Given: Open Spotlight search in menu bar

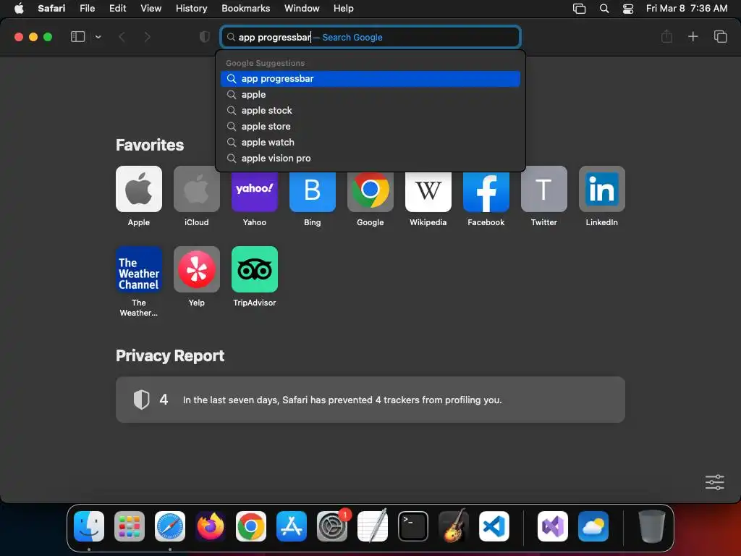Looking at the screenshot, I should click(x=604, y=9).
